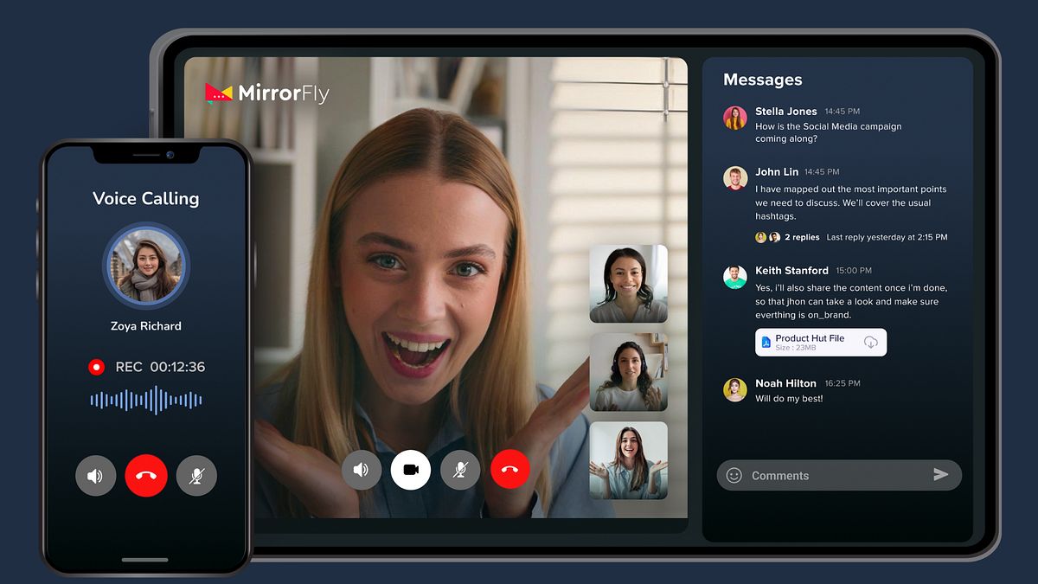The width and height of the screenshot is (1038, 584).
Task: Click the Messages panel heading
Action: (763, 80)
